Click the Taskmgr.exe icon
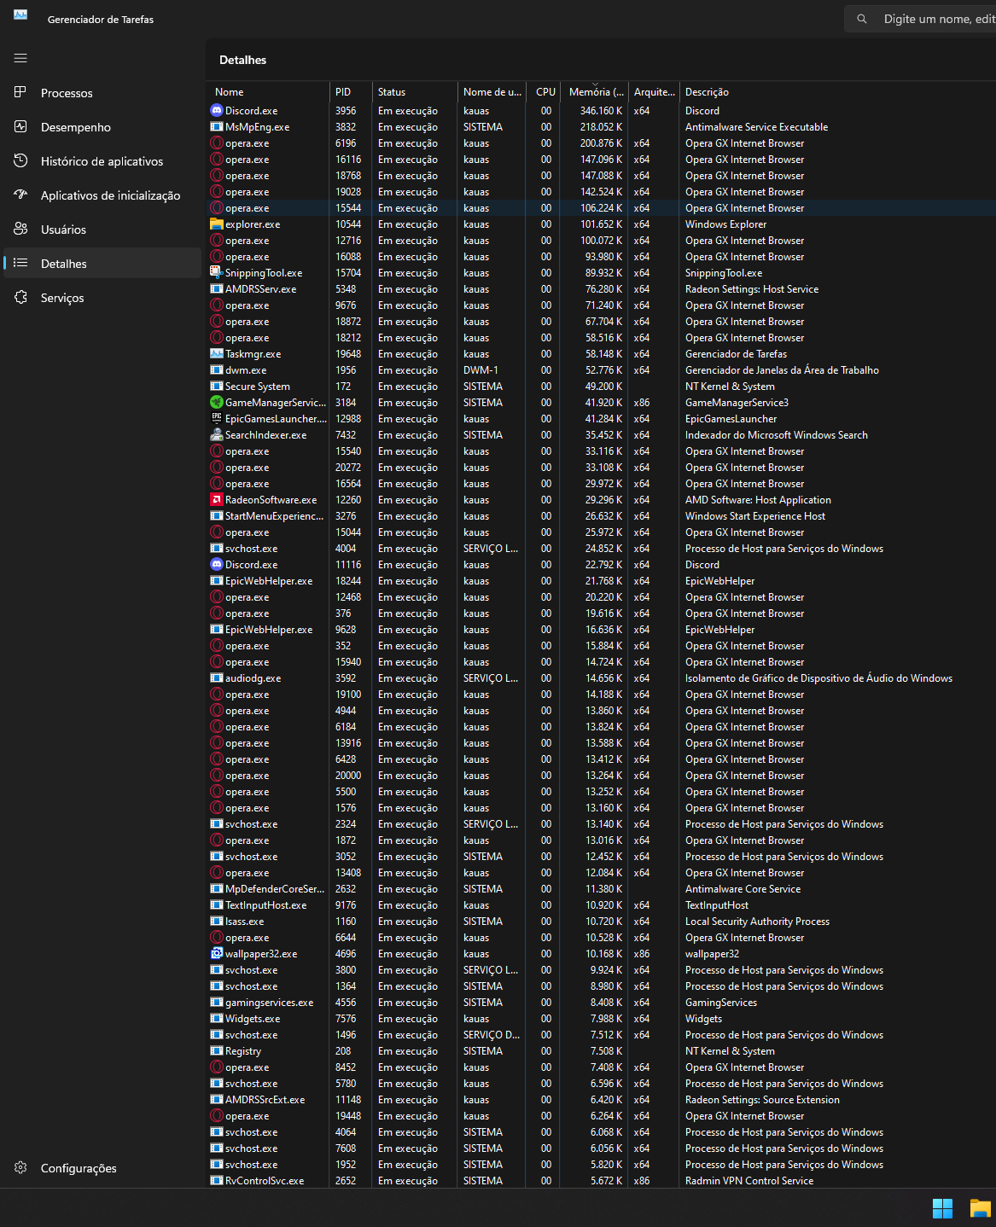The height and width of the screenshot is (1227, 996). [x=217, y=353]
